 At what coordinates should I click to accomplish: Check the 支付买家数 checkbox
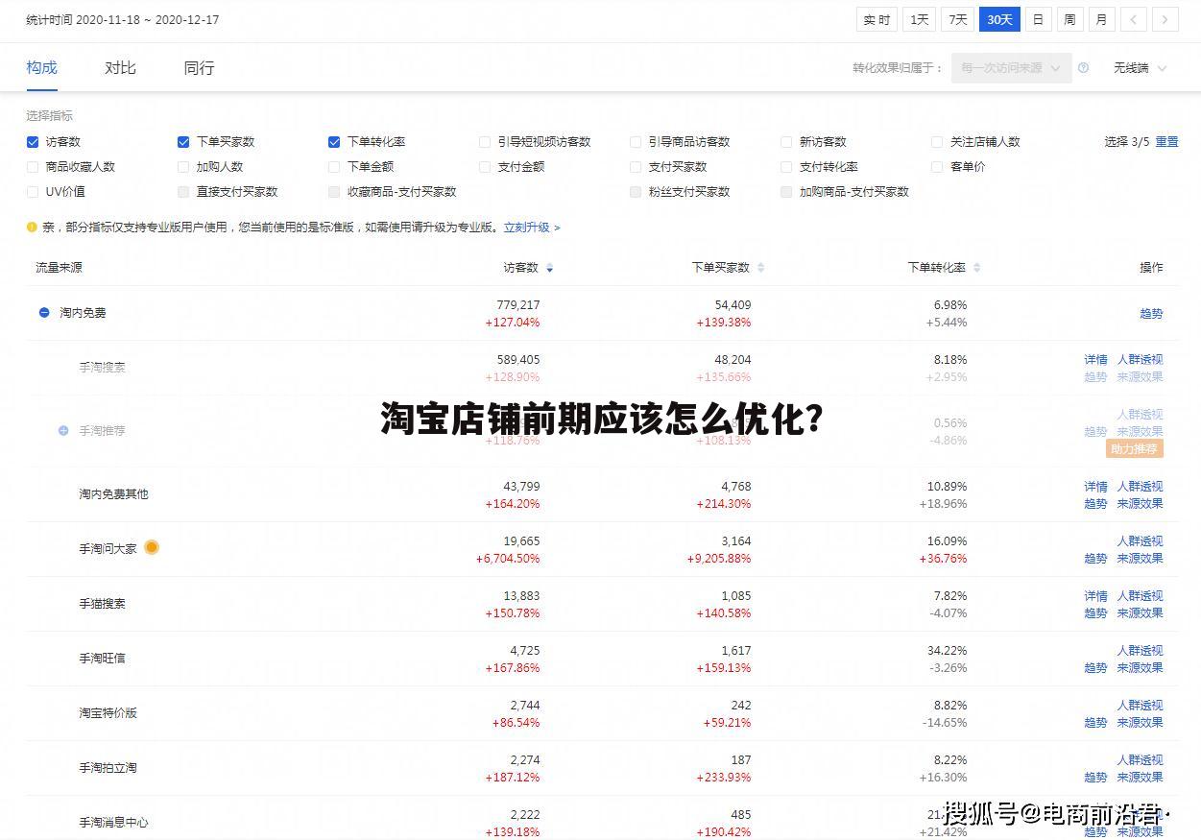[x=636, y=167]
